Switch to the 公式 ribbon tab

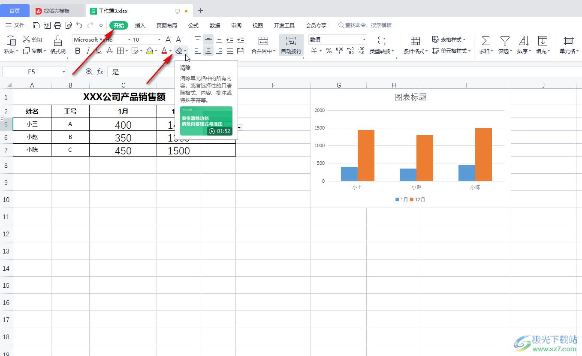point(193,25)
